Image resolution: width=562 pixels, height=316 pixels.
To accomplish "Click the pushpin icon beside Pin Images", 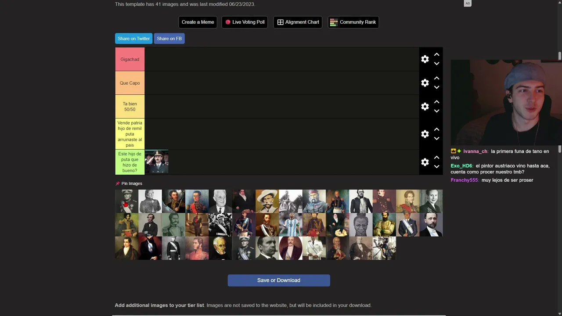I will [x=118, y=183].
